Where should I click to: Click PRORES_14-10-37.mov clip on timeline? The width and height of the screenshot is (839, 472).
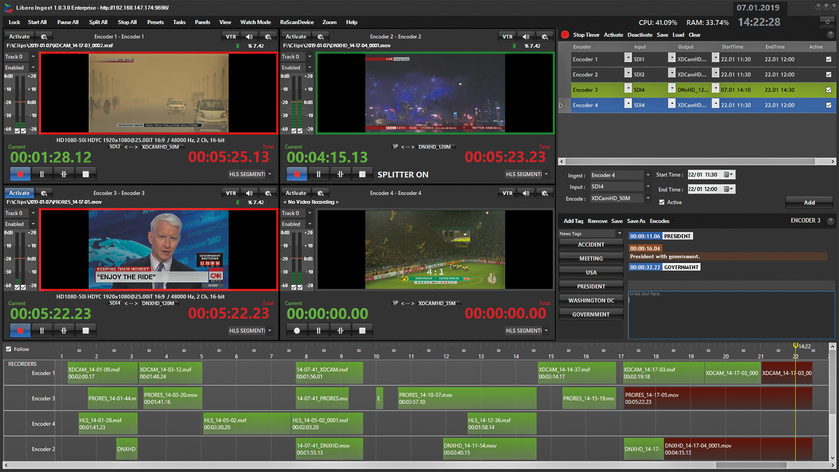467,398
